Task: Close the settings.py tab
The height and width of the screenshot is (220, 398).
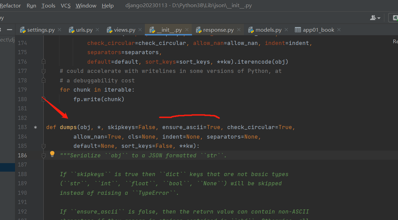Action: coord(59,30)
